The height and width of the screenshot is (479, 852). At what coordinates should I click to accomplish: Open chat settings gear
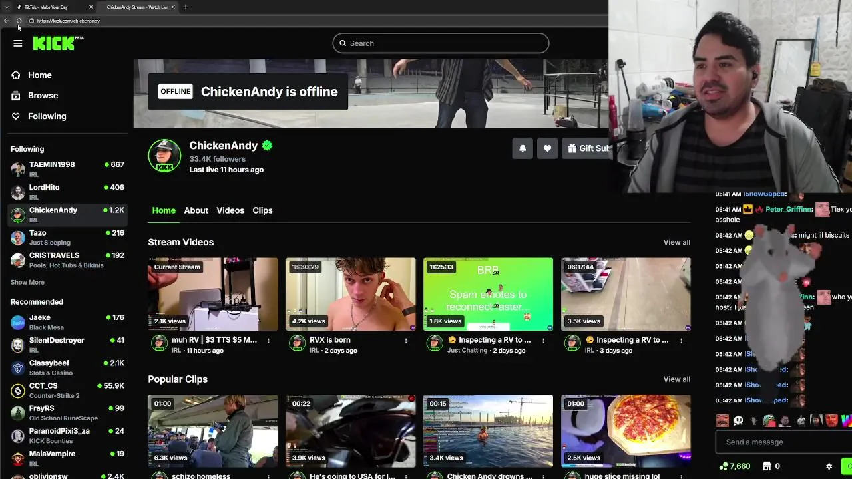coord(829,467)
